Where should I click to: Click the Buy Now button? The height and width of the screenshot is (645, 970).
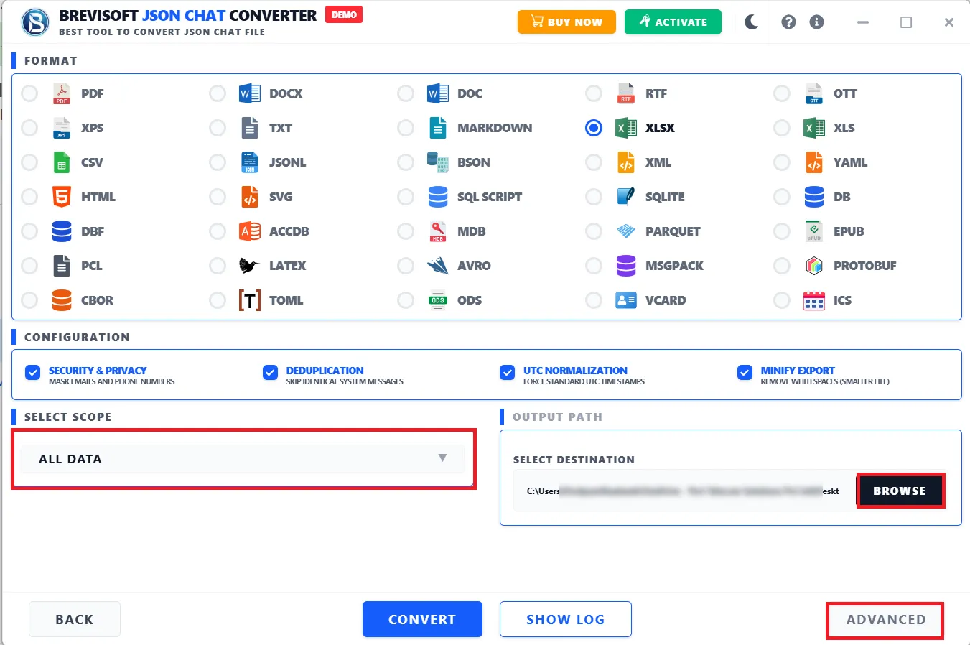pos(566,22)
